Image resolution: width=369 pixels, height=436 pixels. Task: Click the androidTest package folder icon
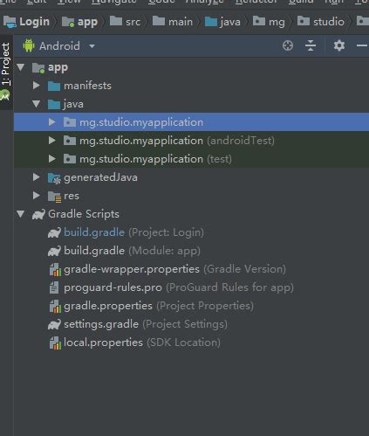point(70,141)
